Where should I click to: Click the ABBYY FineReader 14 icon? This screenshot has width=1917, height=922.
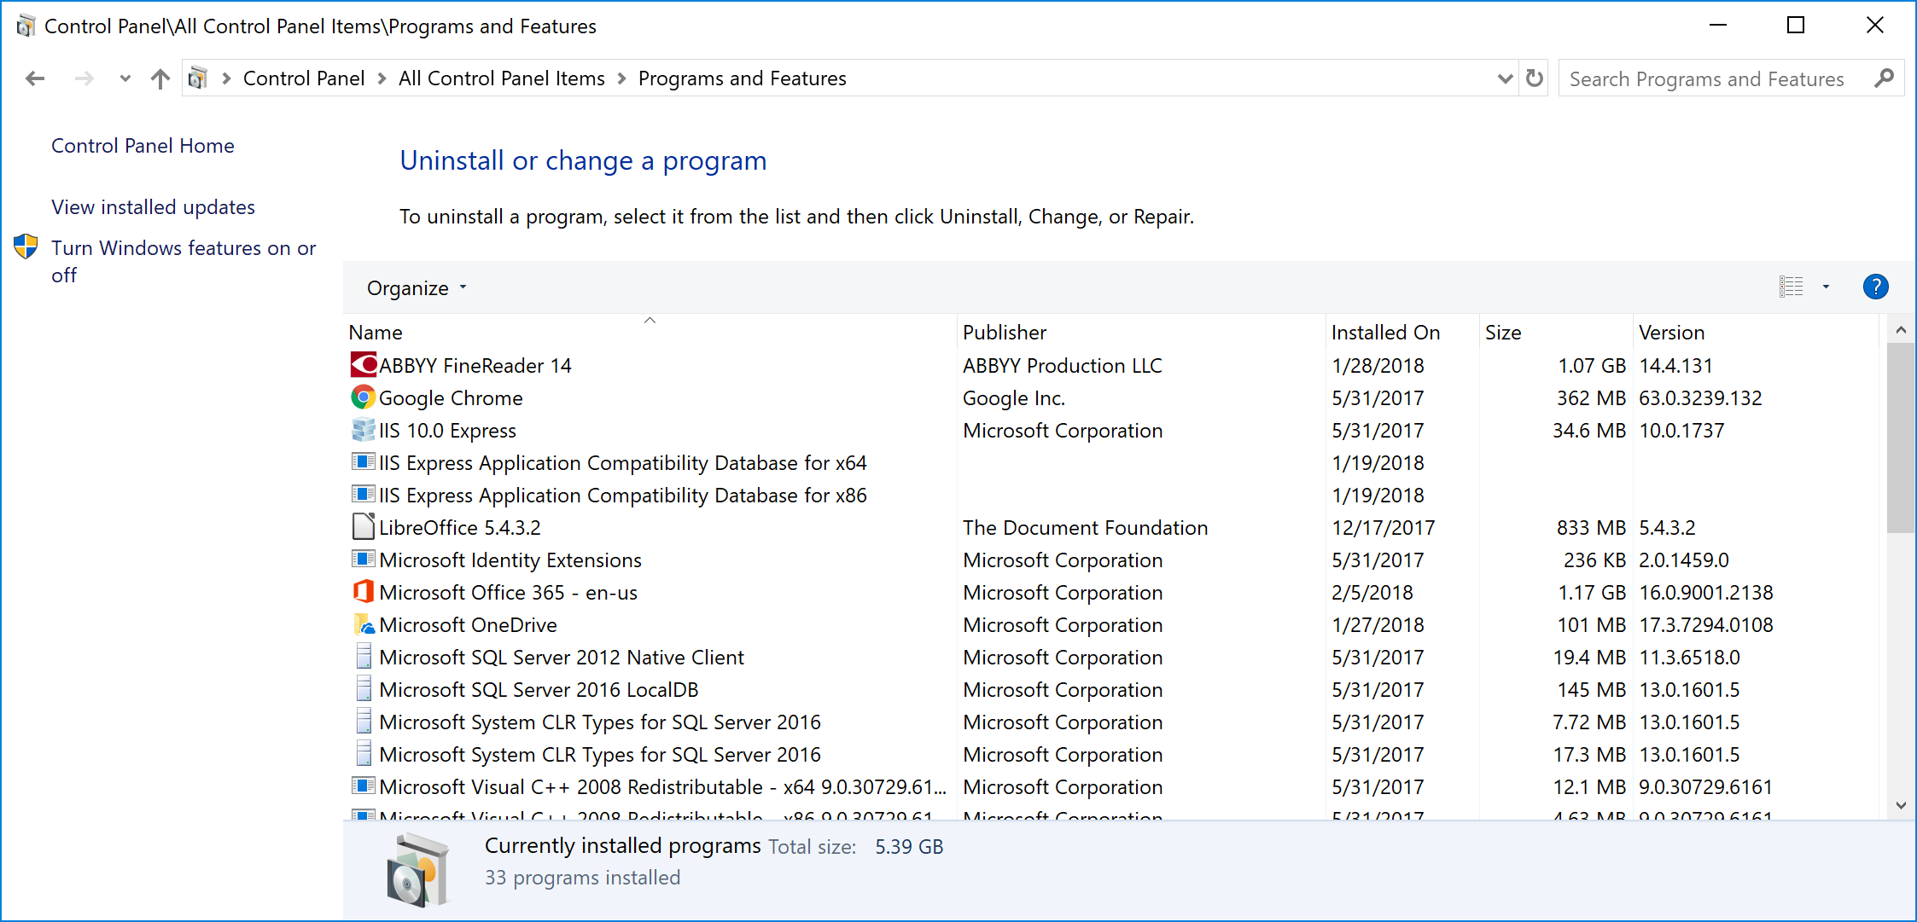pos(364,365)
